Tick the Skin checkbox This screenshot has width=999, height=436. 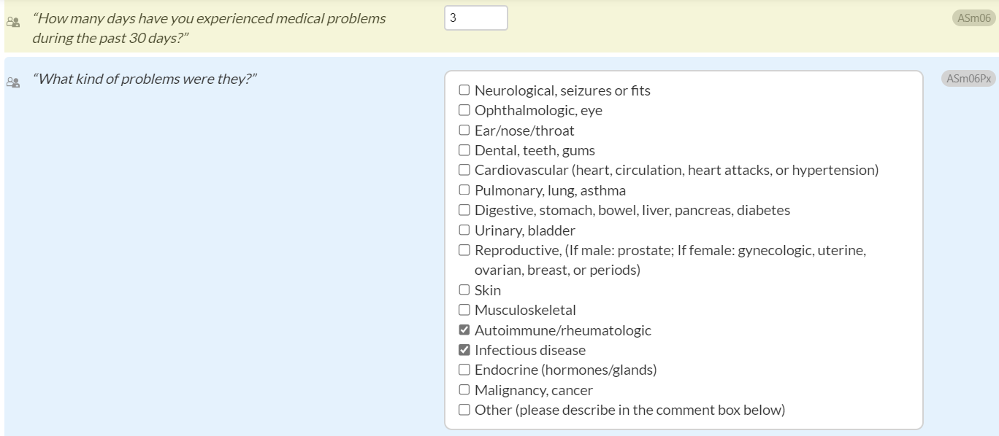pyautogui.click(x=464, y=290)
